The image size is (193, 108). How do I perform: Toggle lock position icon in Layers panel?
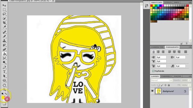[x=166, y=85]
